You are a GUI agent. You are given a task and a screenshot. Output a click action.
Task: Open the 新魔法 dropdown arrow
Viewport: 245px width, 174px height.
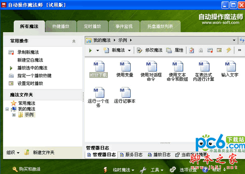(129, 50)
